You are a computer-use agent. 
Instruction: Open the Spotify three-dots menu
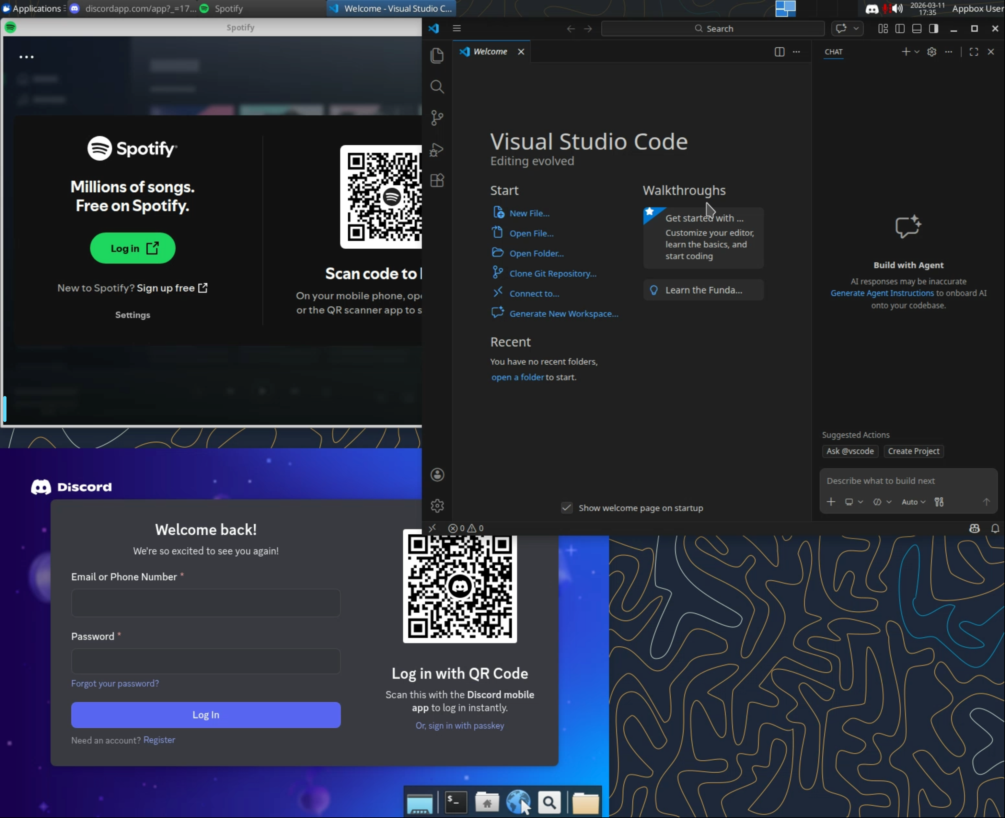(26, 57)
